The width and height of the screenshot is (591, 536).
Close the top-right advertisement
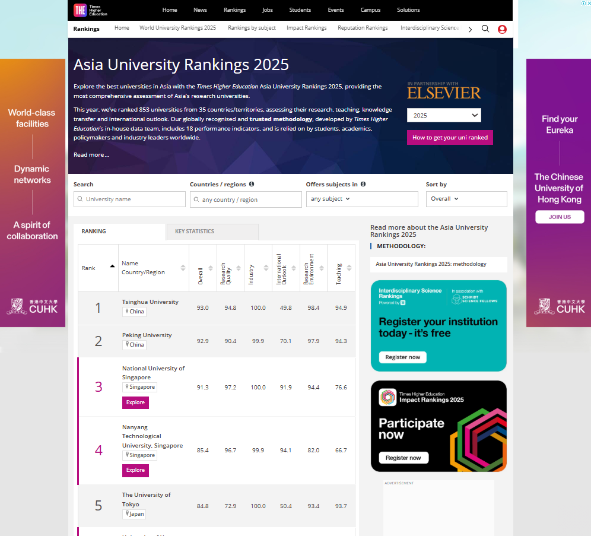tap(589, 3)
